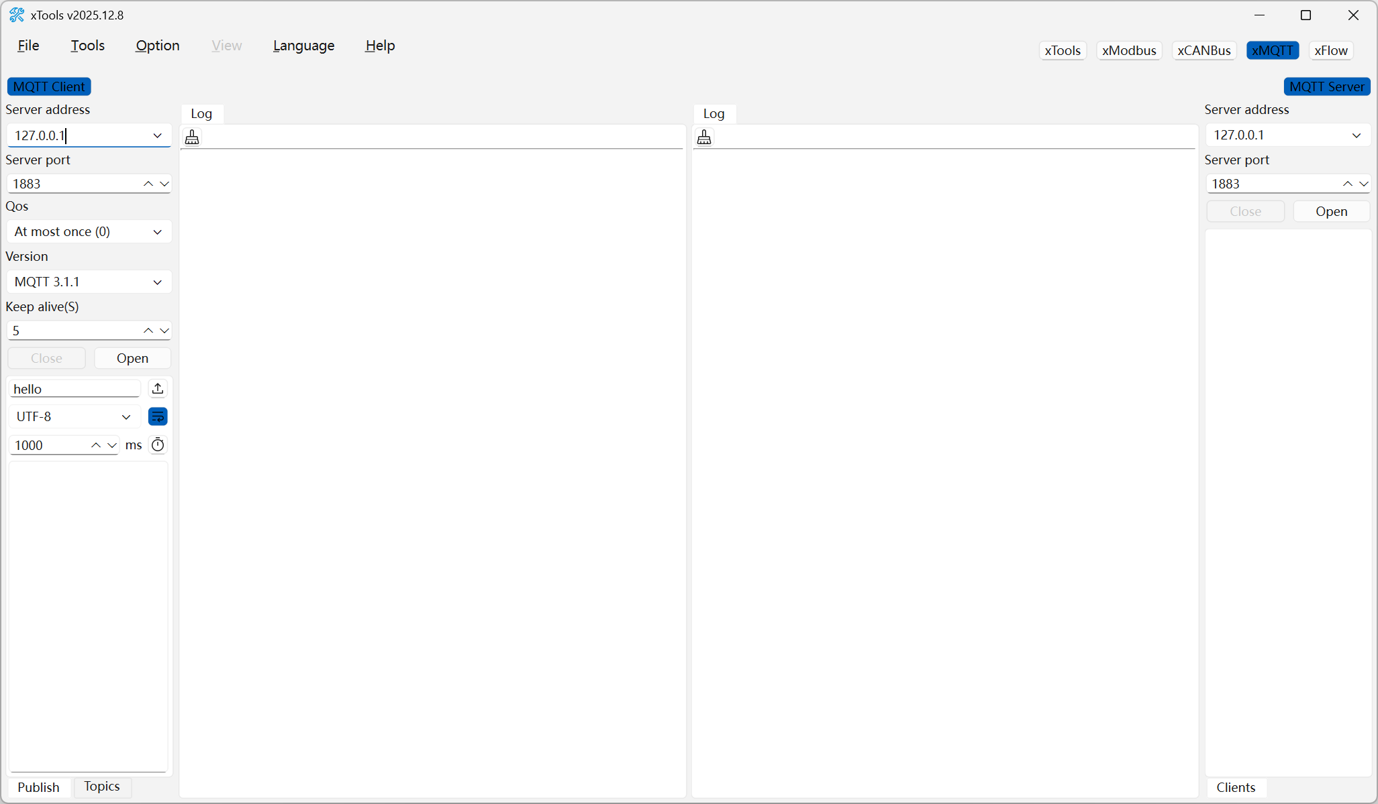Clear the MQTT client log with broom icon
The image size is (1378, 804).
[192, 137]
